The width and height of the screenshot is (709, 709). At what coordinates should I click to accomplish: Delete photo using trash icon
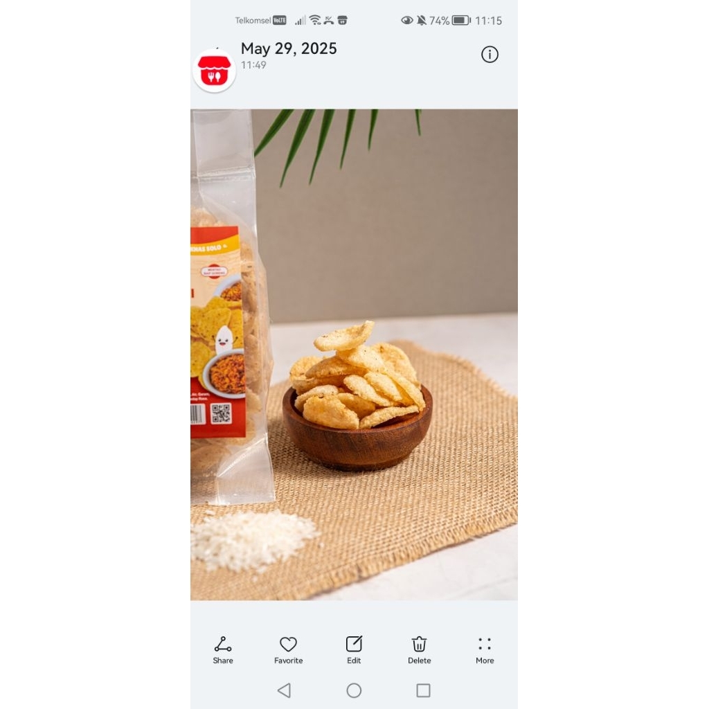(419, 644)
